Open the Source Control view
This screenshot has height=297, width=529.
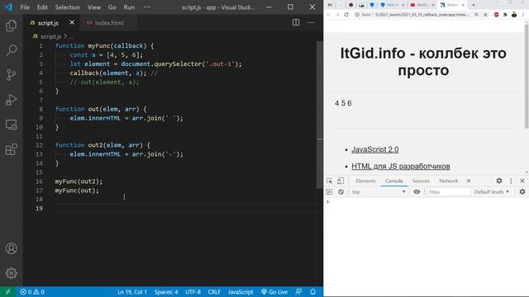11,75
